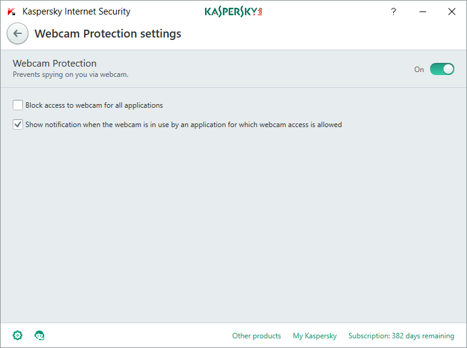Click the On status label
This screenshot has width=467, height=348.
[x=419, y=70]
